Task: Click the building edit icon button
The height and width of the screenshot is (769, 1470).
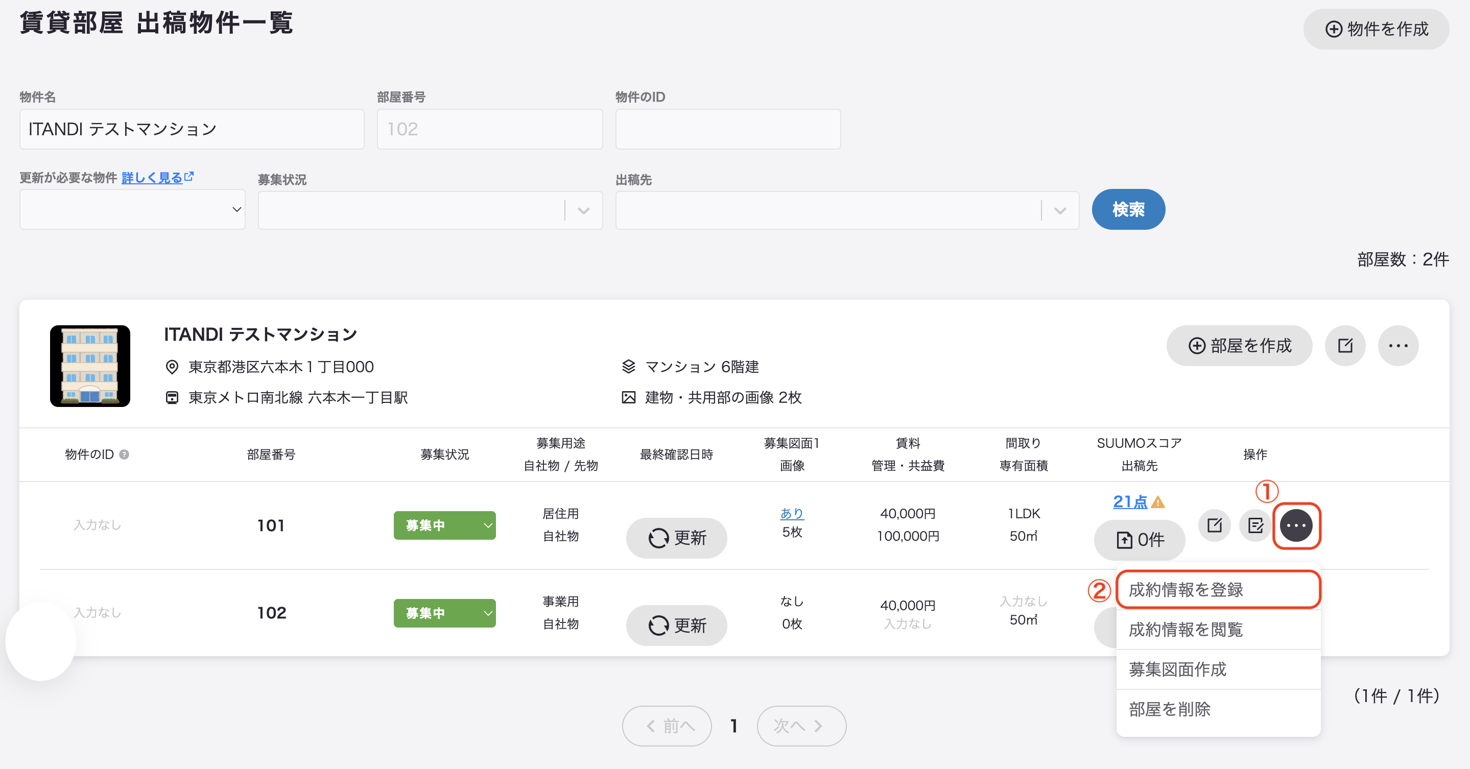Action: pyautogui.click(x=1345, y=346)
